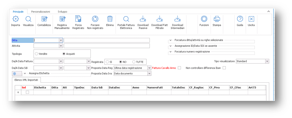Tick the Fattura Cavallo Anno checkbox
Screen dimensions: 292x118
(179, 68)
